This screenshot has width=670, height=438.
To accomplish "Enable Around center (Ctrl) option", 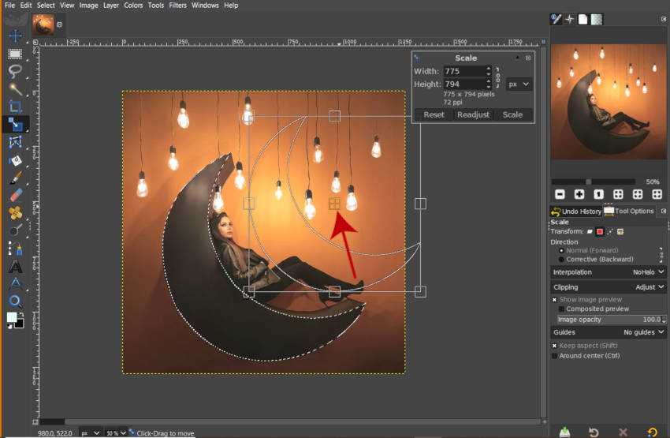I will 554,356.
